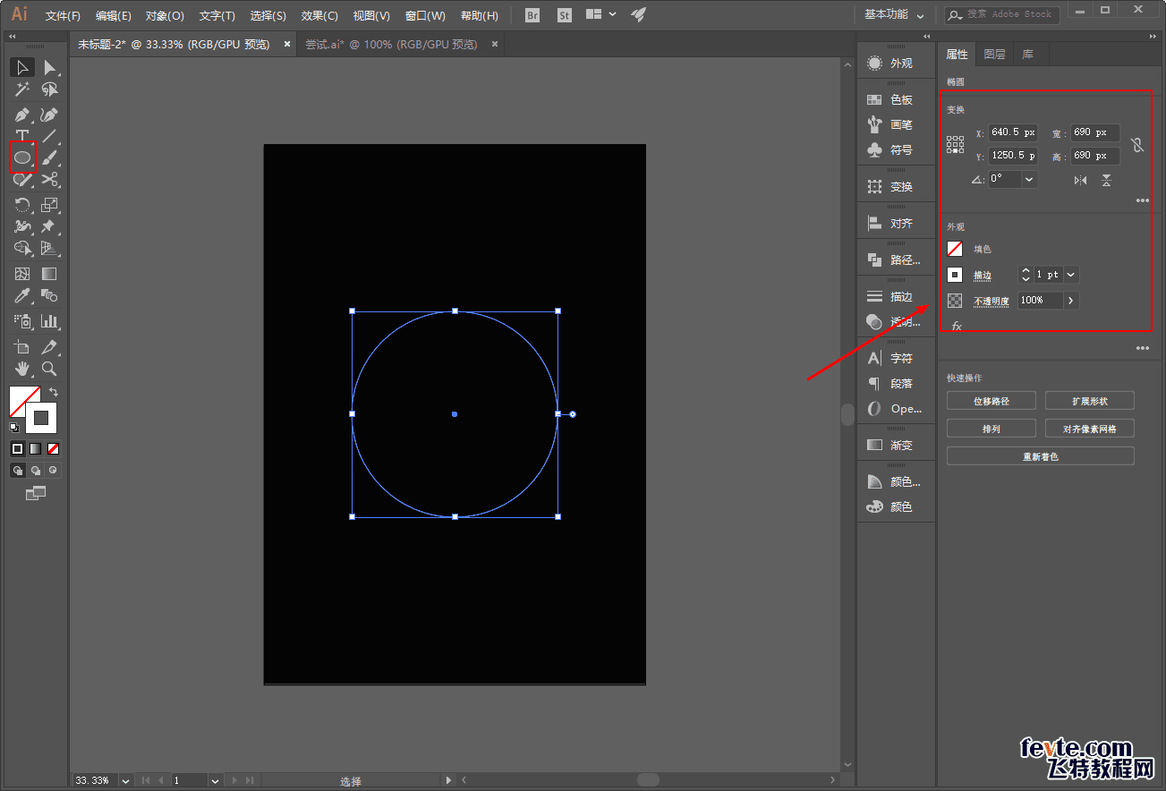Viewport: 1166px width, 791px height.
Task: Select the Ellipse tool in the toolbar
Action: coord(22,157)
